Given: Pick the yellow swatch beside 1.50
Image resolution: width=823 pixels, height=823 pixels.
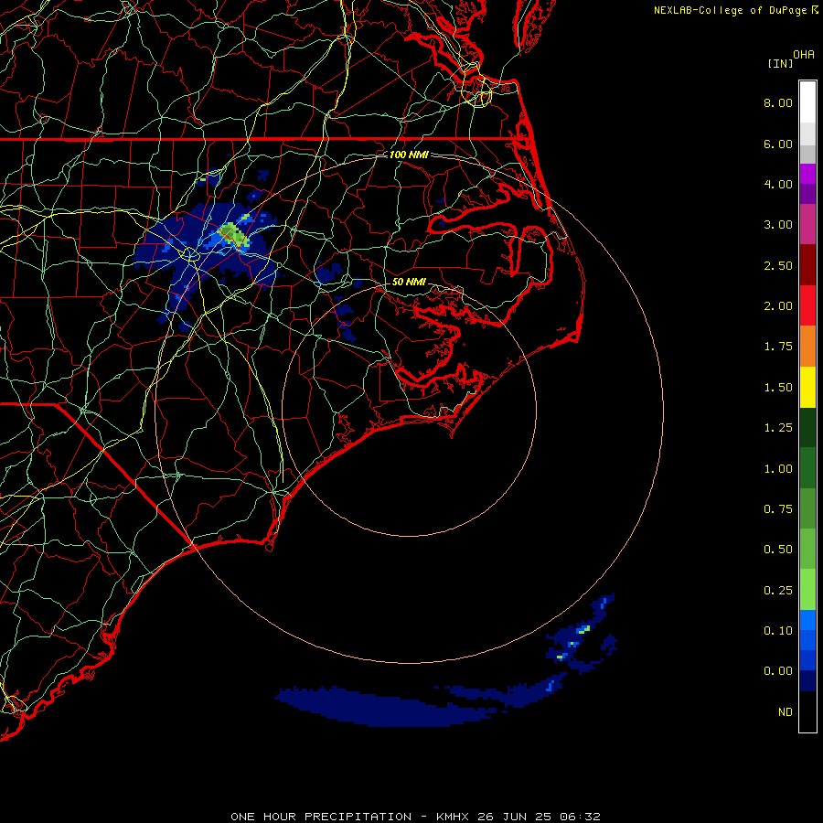Looking at the screenshot, I should [x=807, y=387].
